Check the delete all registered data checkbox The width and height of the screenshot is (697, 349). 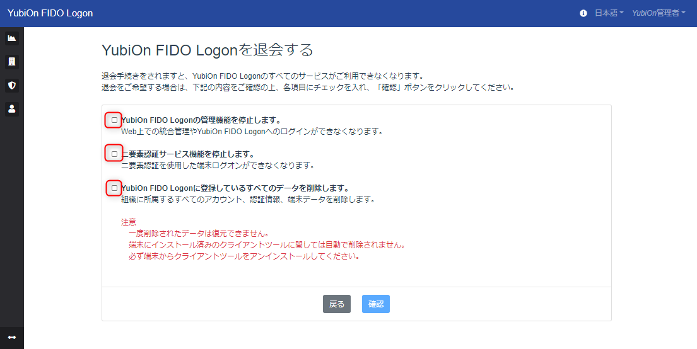pos(114,188)
